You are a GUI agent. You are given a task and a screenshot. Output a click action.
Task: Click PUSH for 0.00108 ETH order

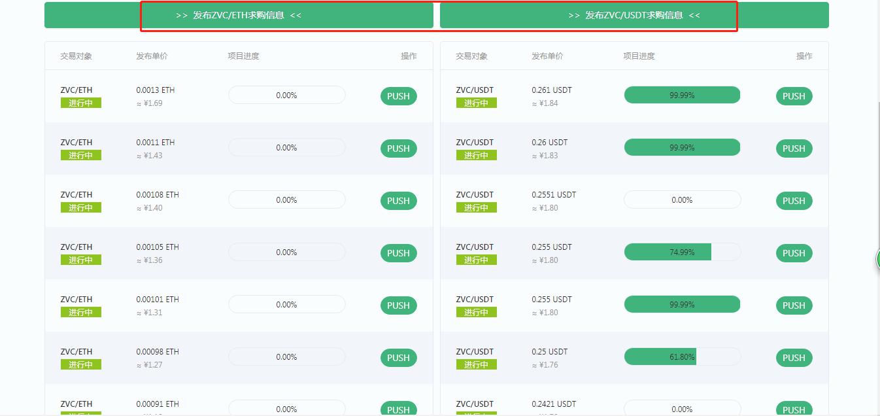398,201
